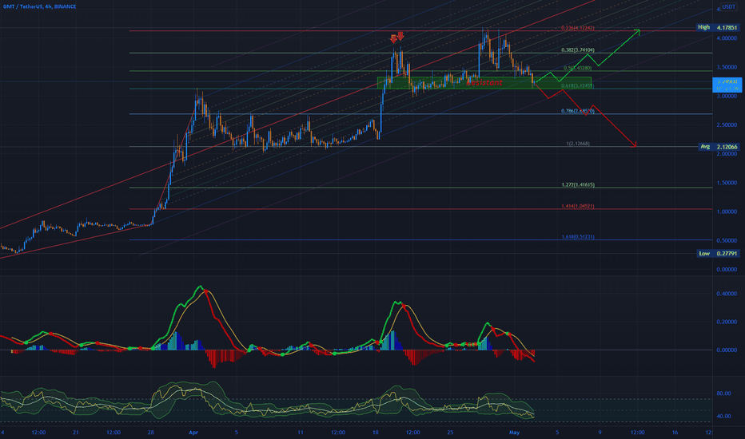Click the 4.00000 price axis value
Screen dimensions: 745x439
pos(727,38)
